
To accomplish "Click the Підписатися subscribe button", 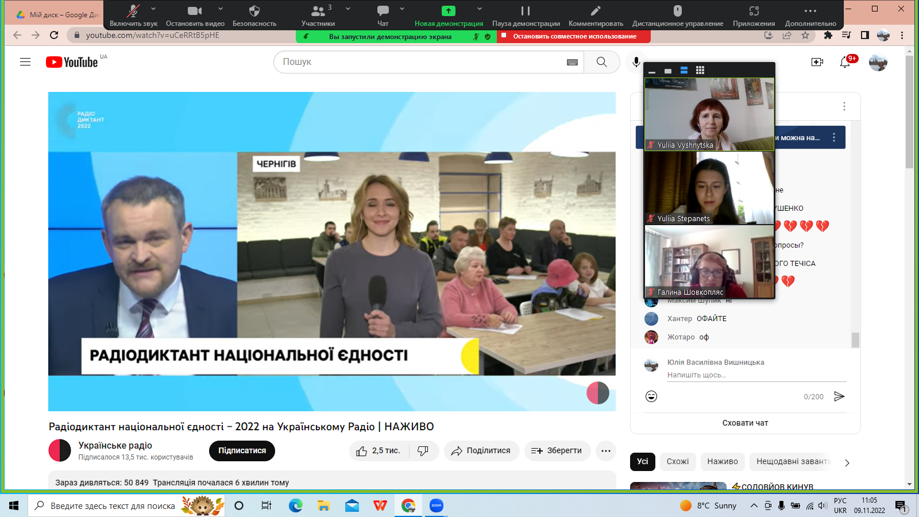I will point(242,451).
